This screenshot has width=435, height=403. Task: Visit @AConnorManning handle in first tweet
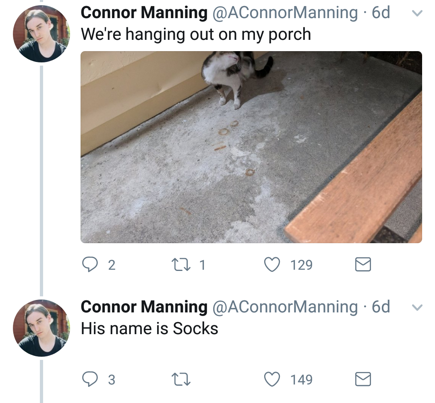[x=285, y=13]
